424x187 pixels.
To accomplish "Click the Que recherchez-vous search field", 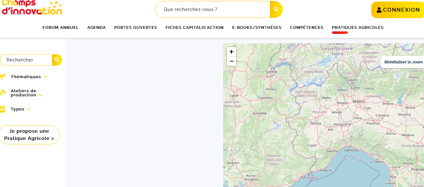I will 213,9.
